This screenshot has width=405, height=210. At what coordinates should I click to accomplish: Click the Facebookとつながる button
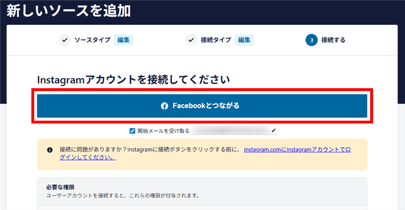pyautogui.click(x=202, y=106)
